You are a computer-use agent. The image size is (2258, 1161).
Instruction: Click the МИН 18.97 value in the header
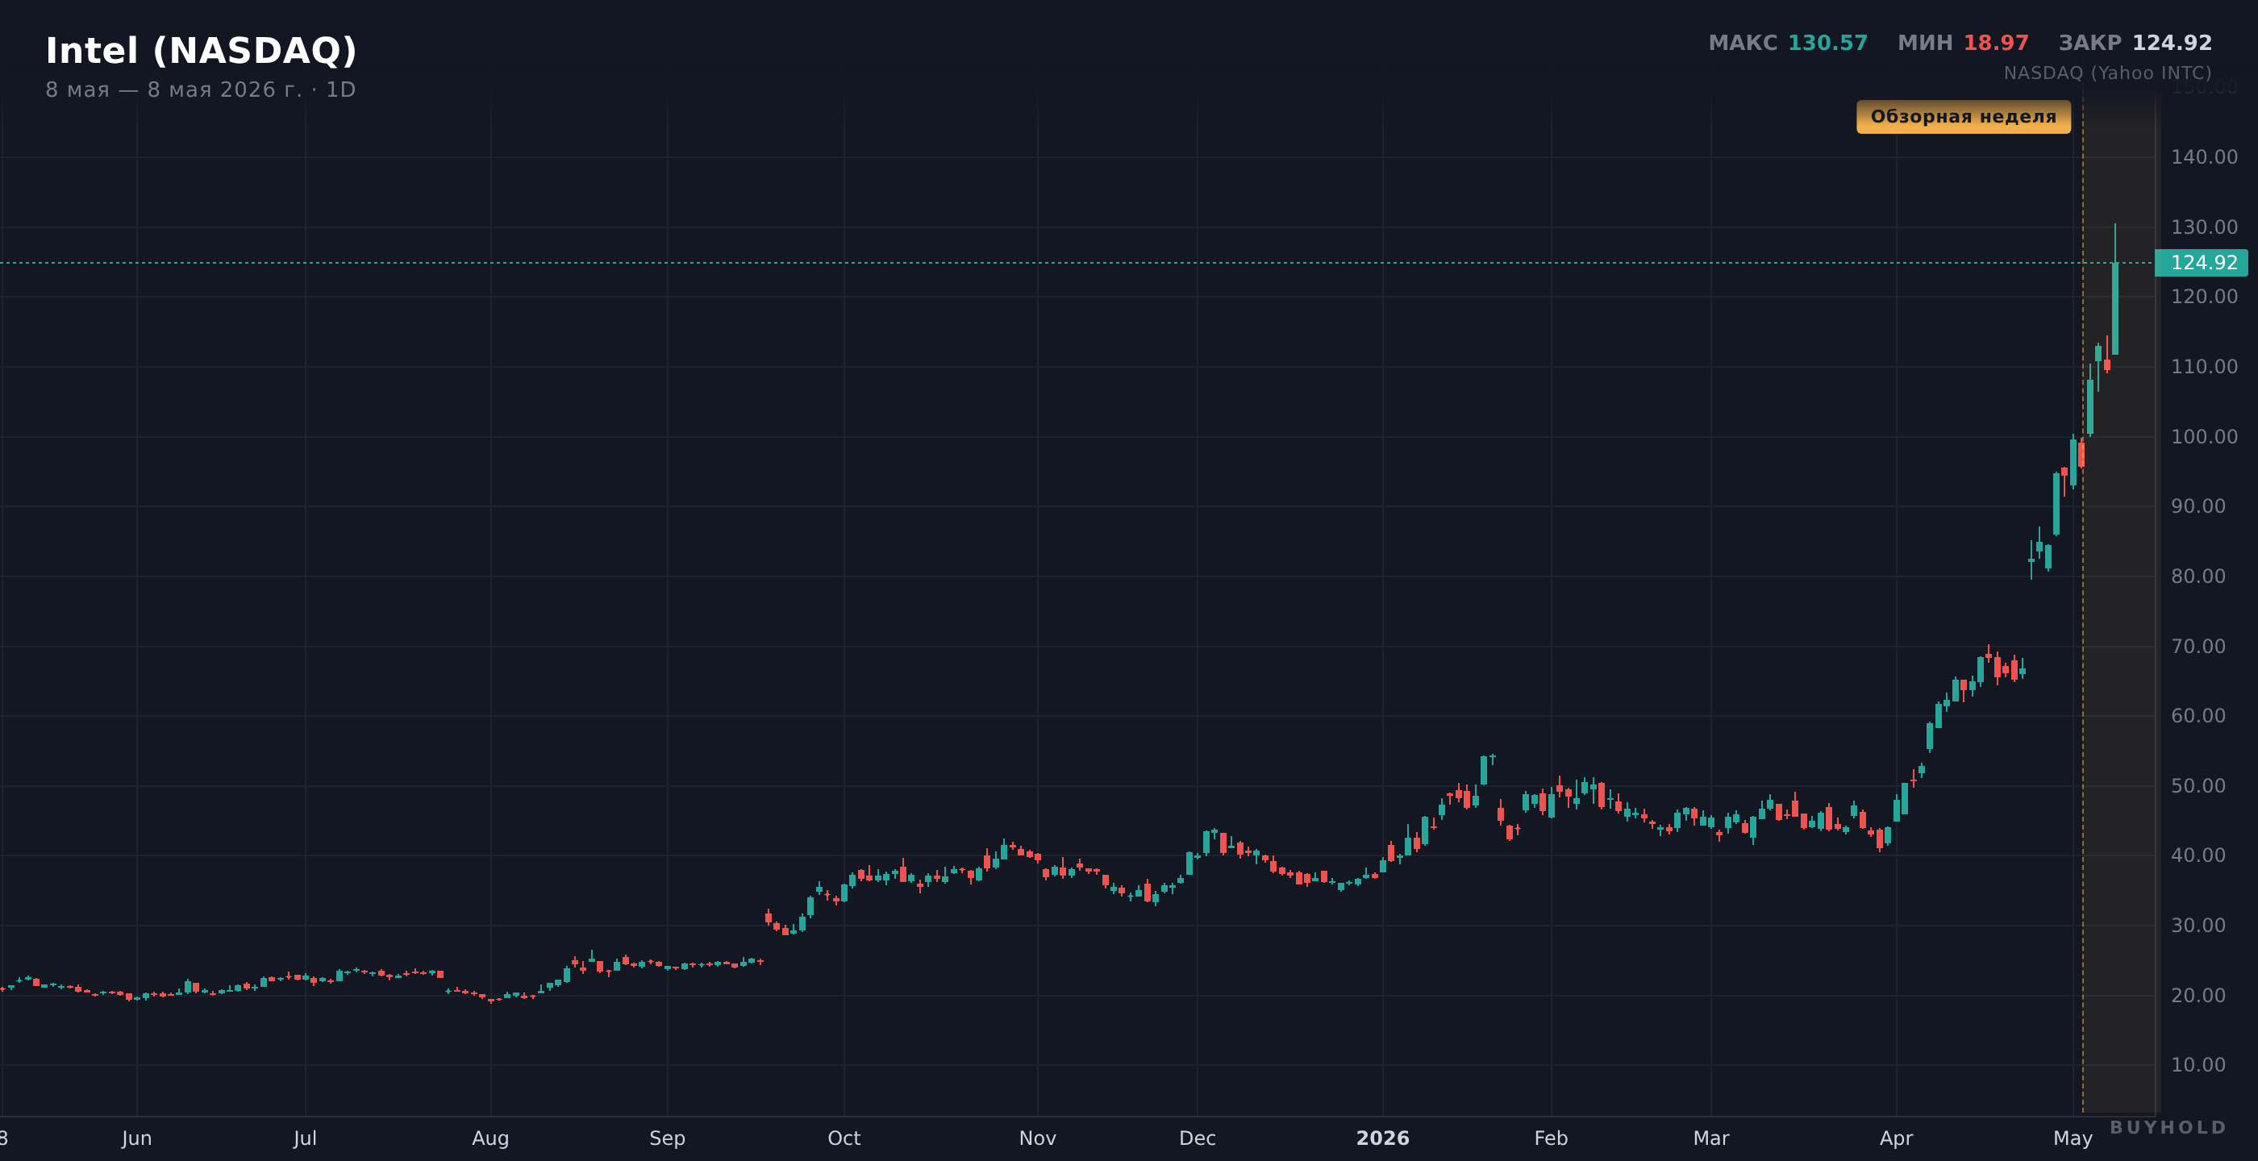pos(1963,43)
